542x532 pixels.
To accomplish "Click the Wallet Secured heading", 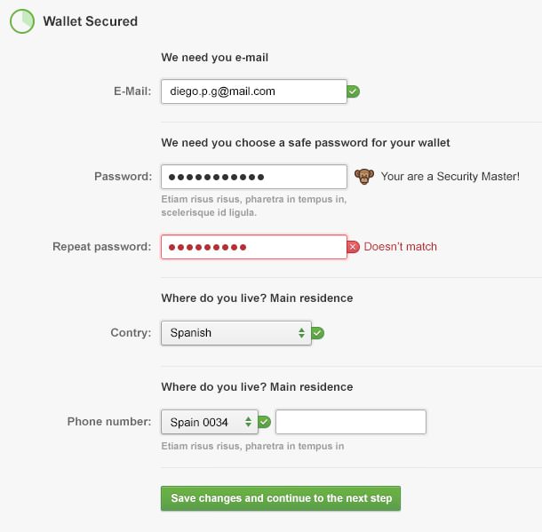I will point(91,21).
